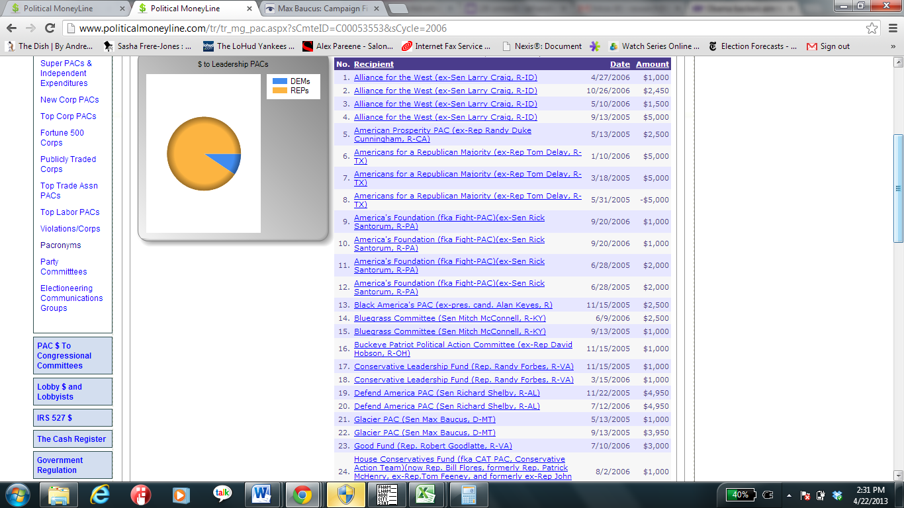Open a new browser tab
Viewport: 904px width, 508px height.
coord(398,9)
